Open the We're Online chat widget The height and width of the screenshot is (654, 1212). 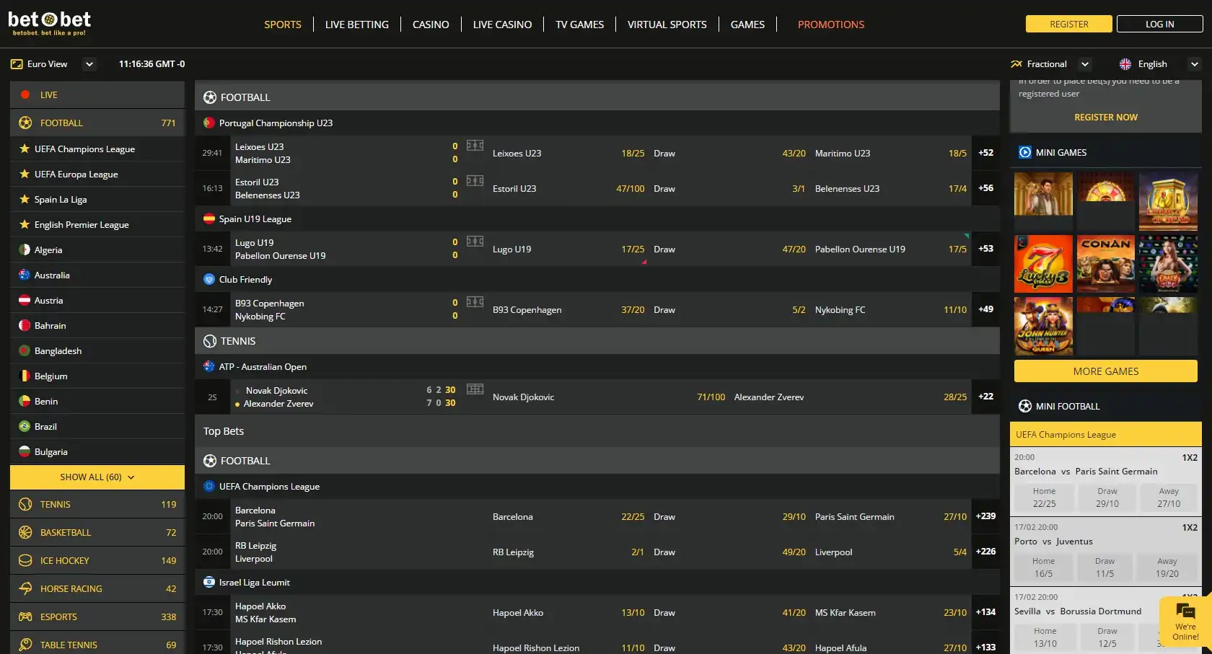[1185, 621]
